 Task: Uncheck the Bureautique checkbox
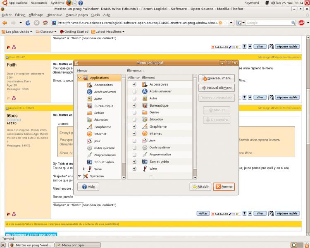click(134, 106)
